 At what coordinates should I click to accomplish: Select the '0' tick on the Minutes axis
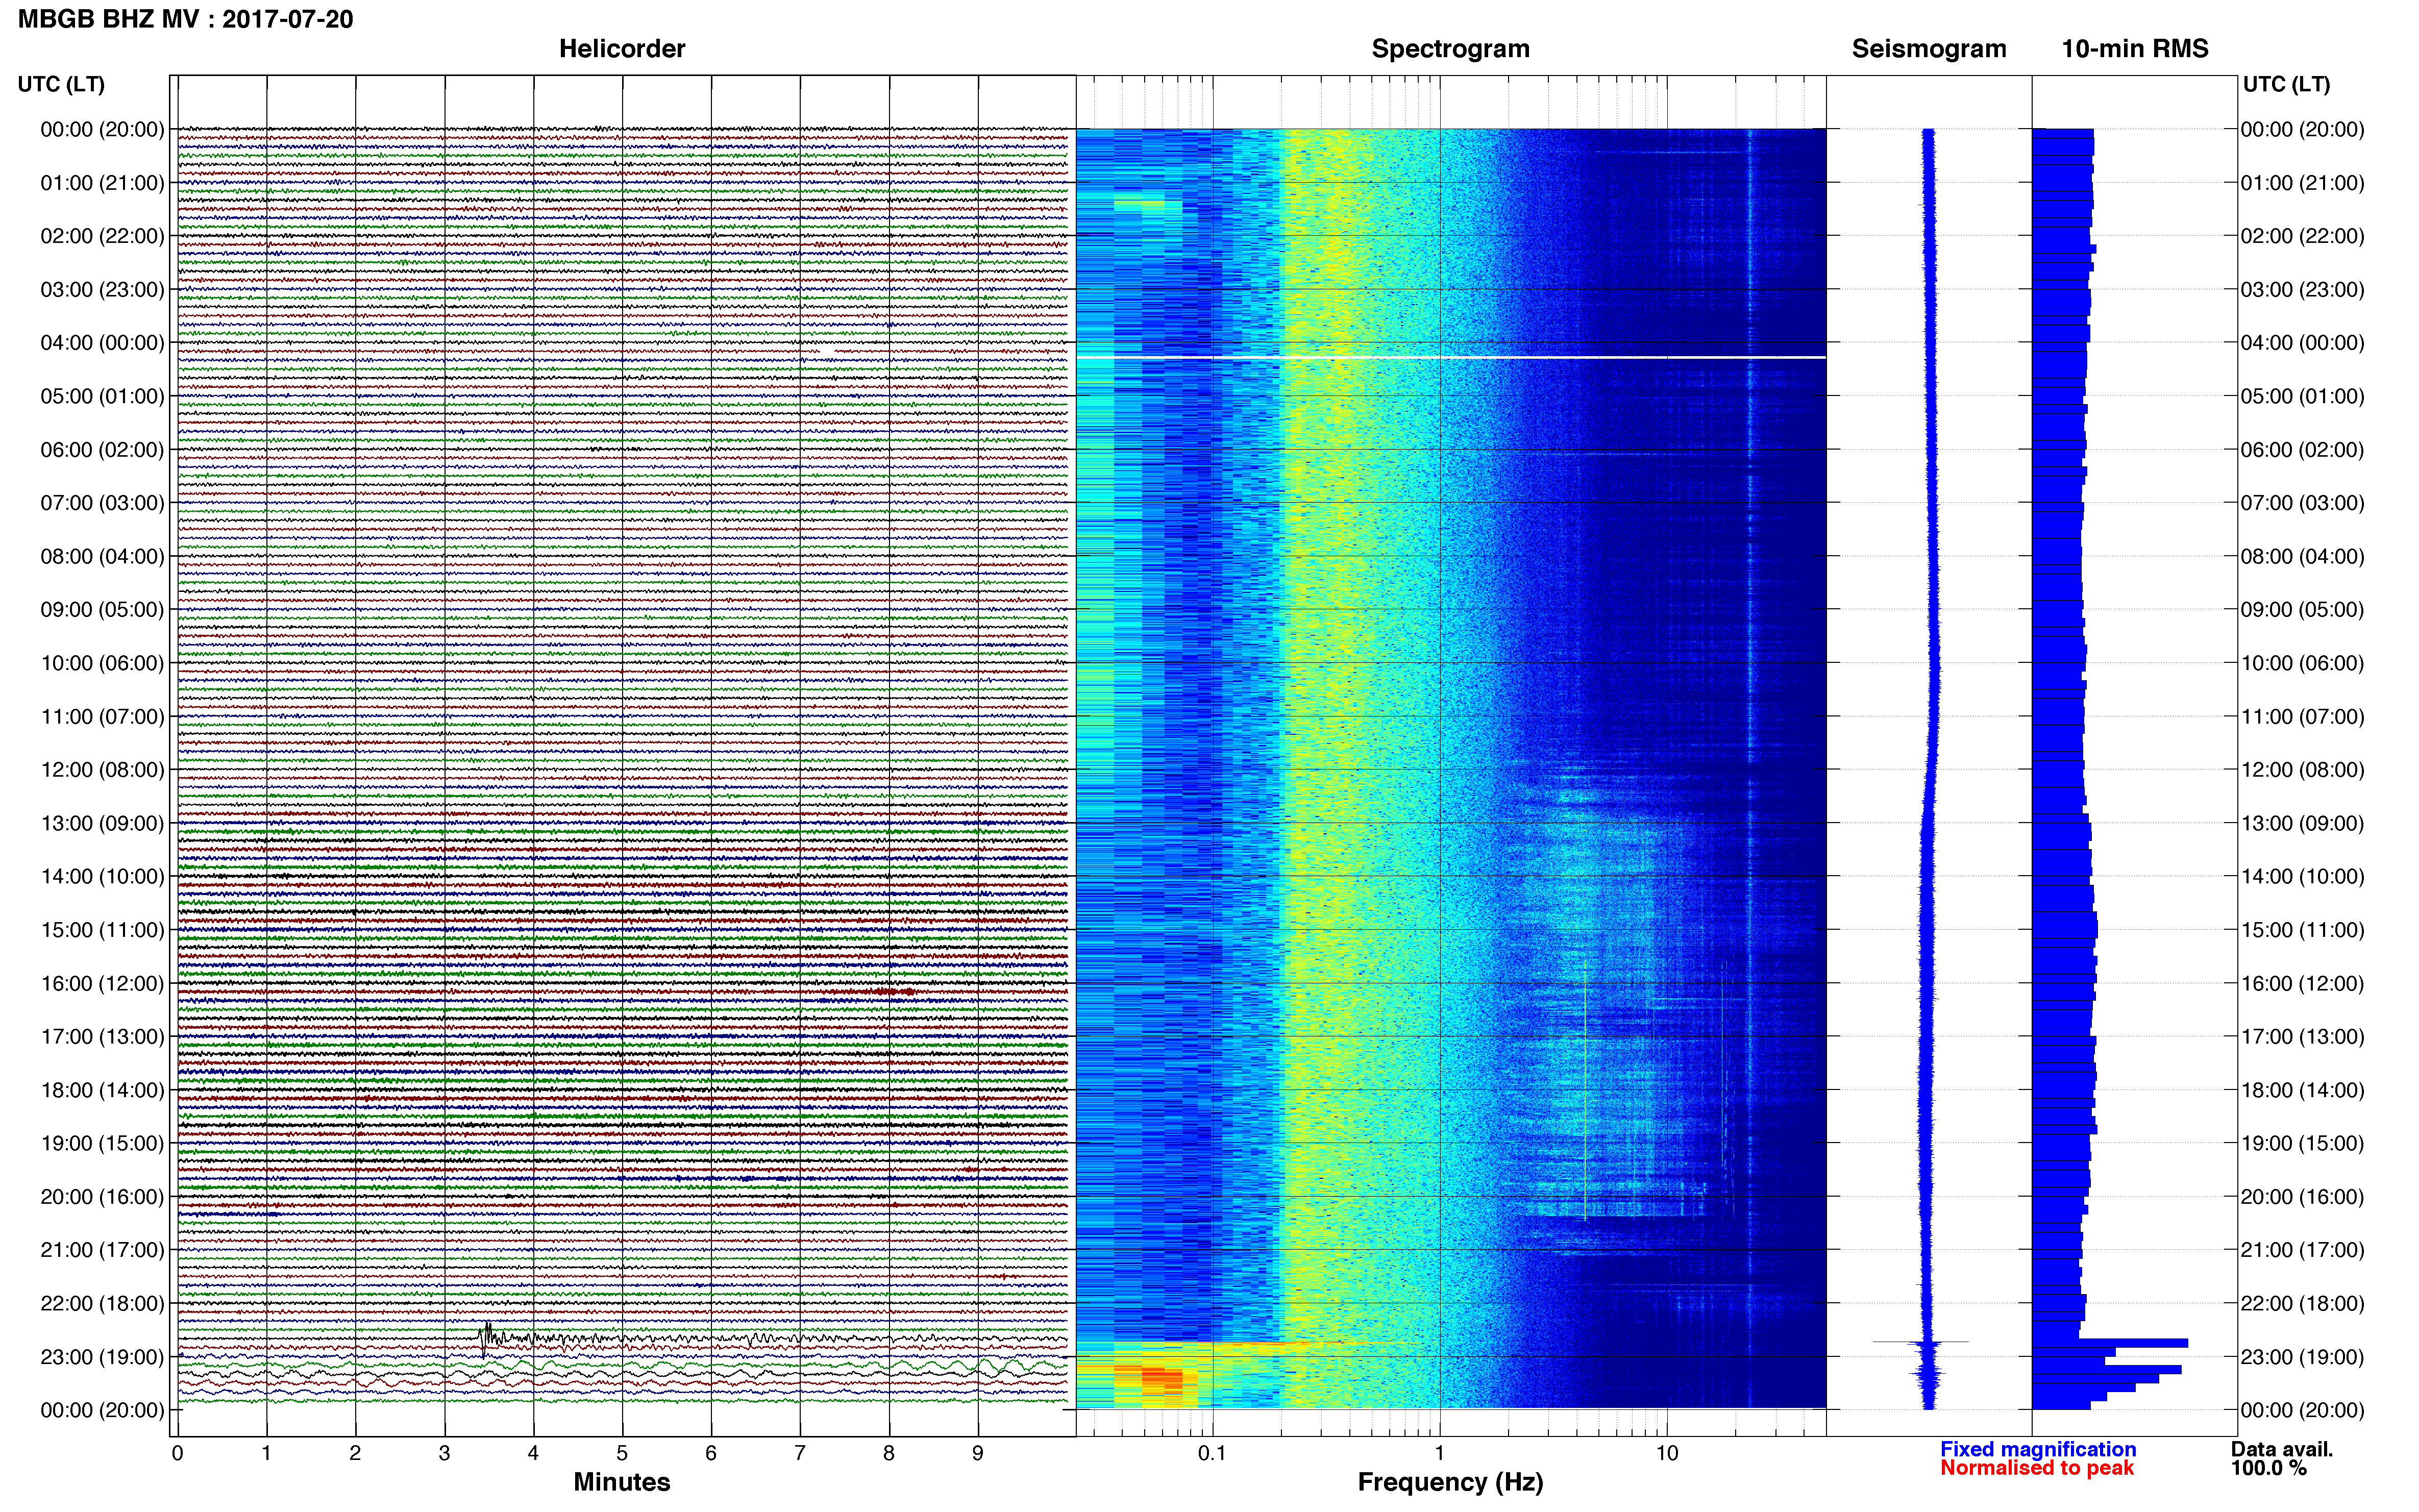pos(177,1454)
